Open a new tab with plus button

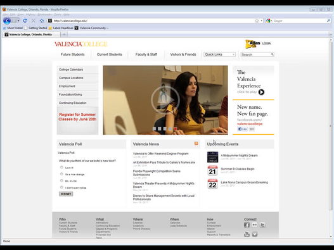coord(64,34)
